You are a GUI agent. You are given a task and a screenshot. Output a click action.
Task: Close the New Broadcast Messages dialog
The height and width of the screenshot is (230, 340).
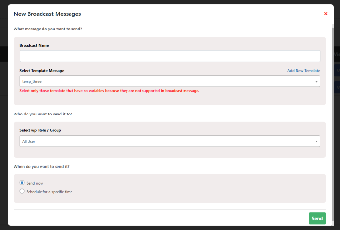[x=326, y=14]
